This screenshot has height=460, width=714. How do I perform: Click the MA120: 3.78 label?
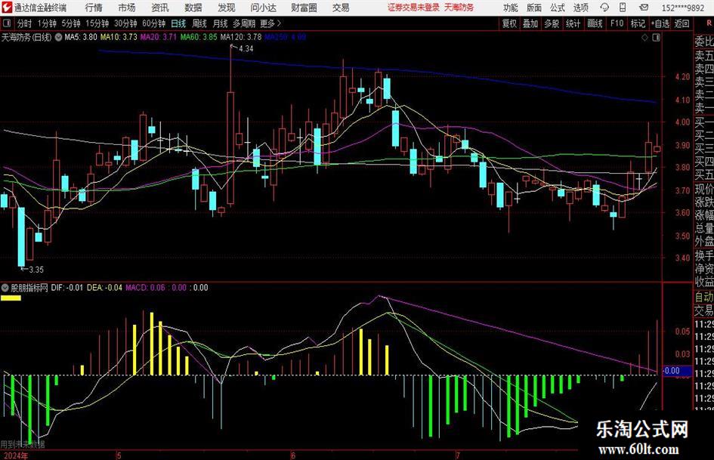(241, 37)
